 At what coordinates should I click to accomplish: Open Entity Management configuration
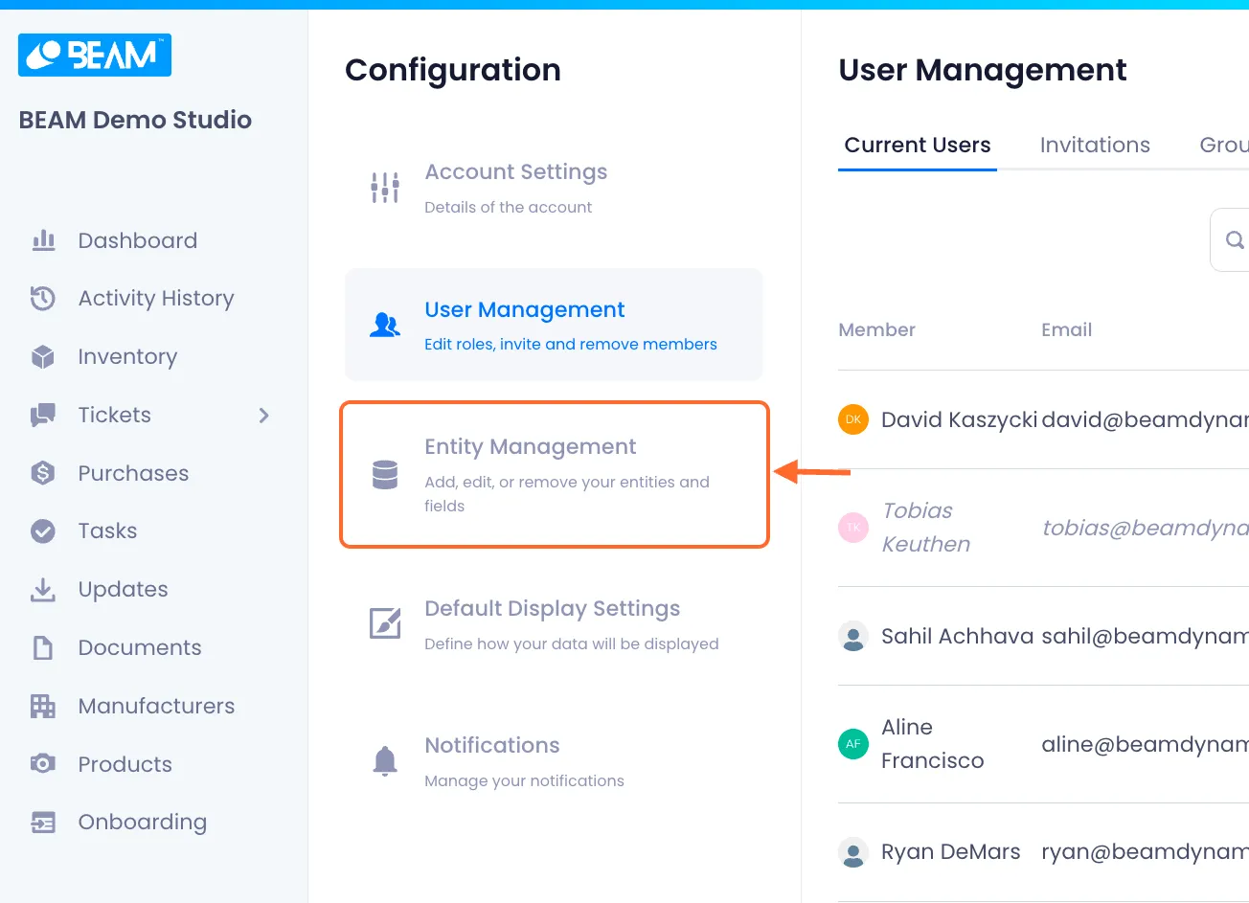click(x=555, y=475)
